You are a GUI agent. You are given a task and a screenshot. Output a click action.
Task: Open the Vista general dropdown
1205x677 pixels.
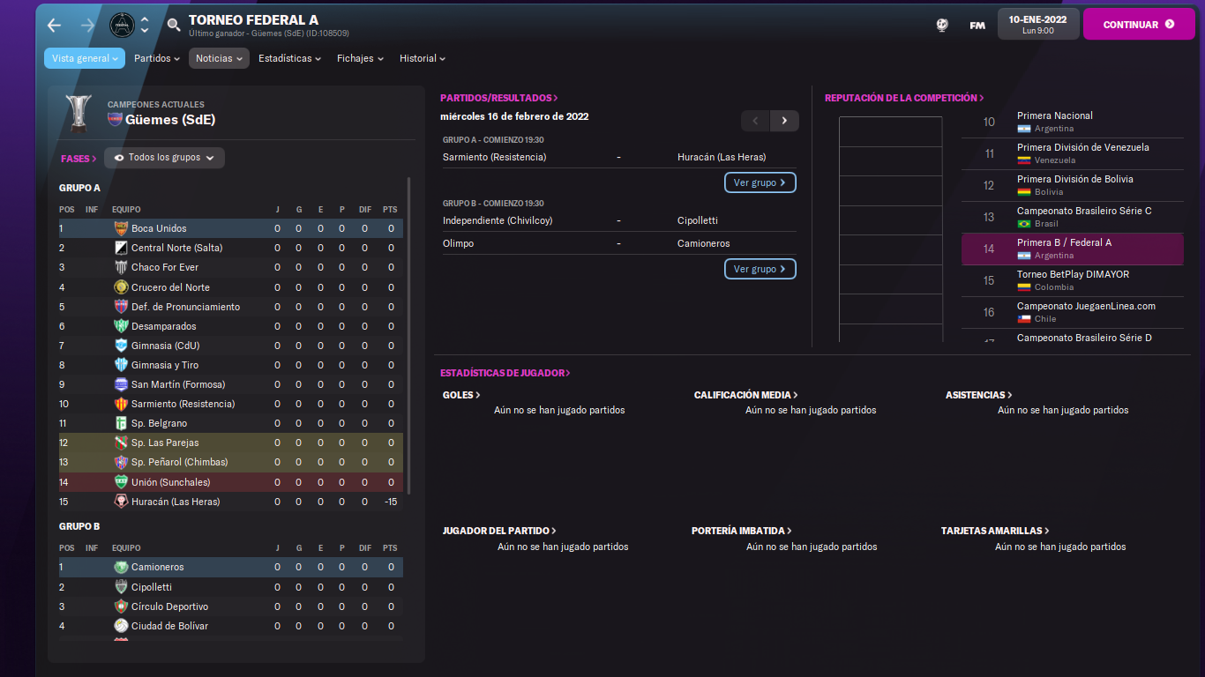click(85, 58)
